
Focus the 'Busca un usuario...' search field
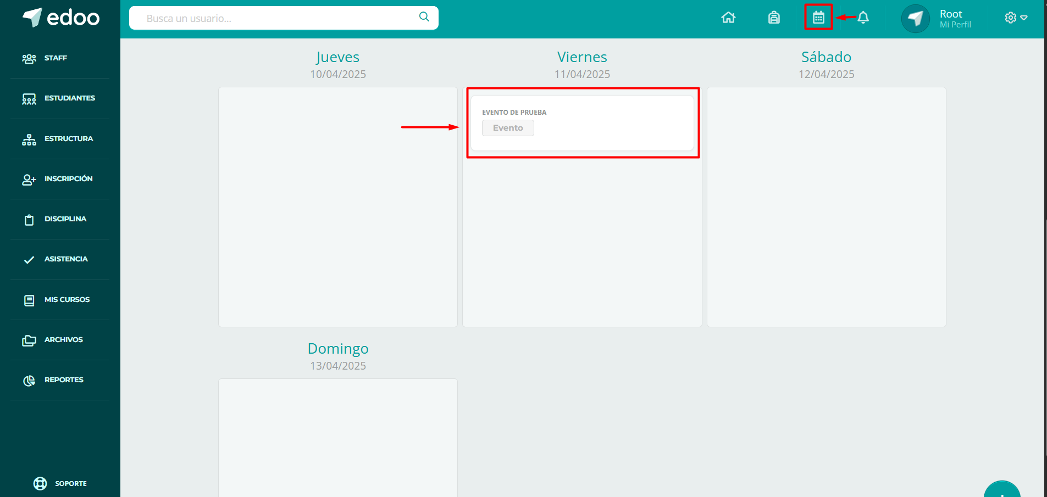[284, 18]
